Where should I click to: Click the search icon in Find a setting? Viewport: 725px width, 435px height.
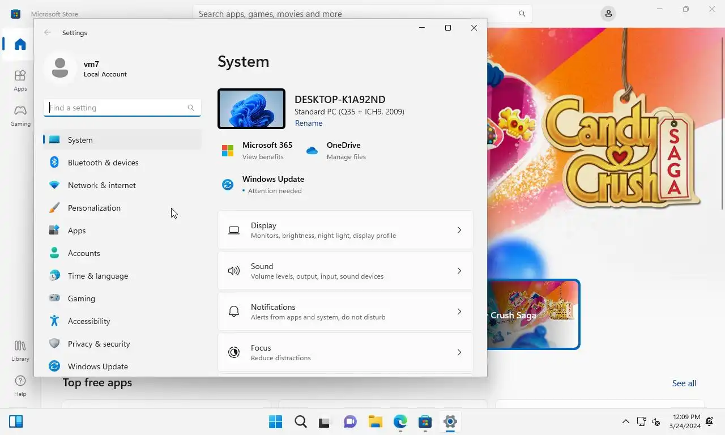click(x=191, y=108)
